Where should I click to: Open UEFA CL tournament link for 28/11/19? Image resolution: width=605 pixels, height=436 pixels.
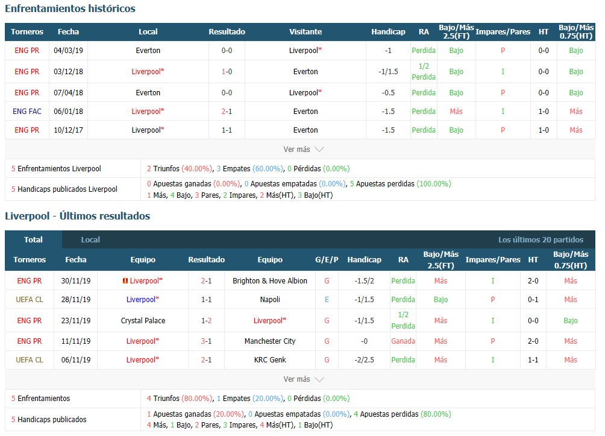[x=30, y=300]
